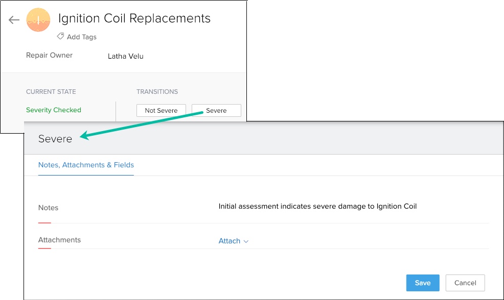This screenshot has width=504, height=300.
Task: Click the orange record avatar icon
Action: [38, 20]
